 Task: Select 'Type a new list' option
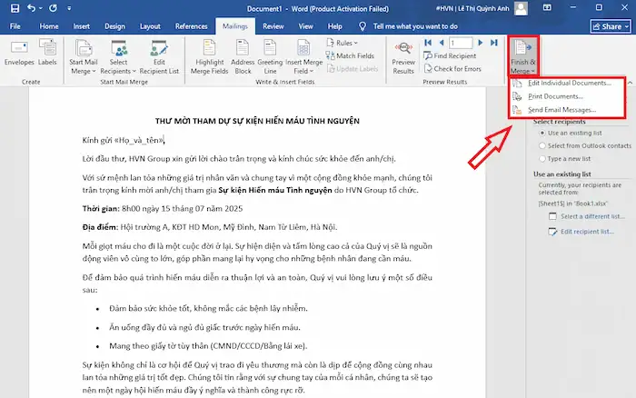pos(541,158)
